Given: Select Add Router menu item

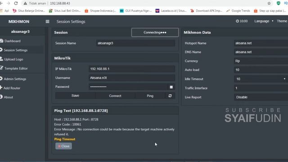Looking at the screenshot, I should coord(12,88).
